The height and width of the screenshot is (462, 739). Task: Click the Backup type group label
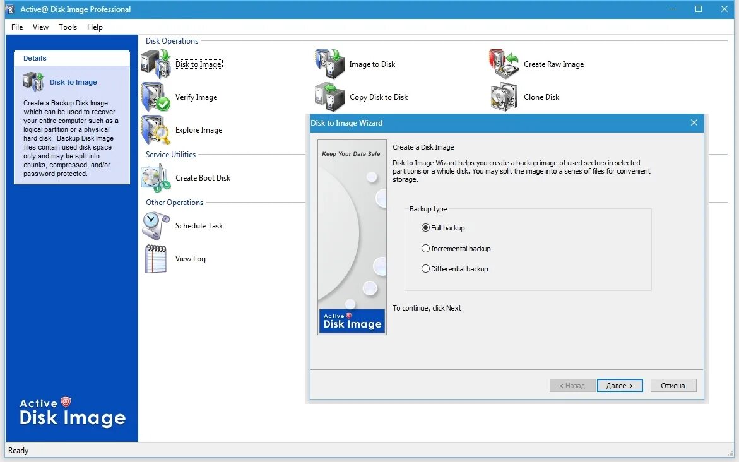coord(428,209)
